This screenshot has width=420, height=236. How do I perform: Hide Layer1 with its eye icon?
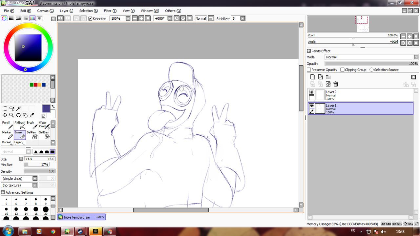pyautogui.click(x=312, y=106)
